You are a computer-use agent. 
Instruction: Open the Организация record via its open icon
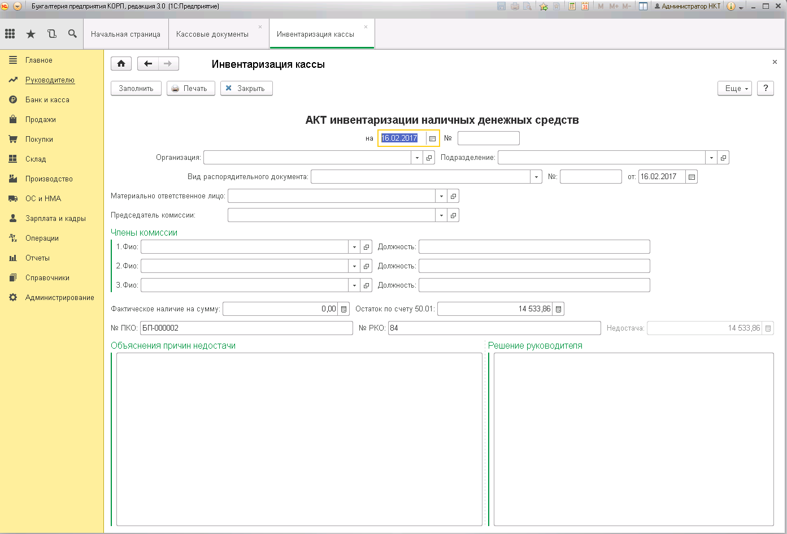coord(429,158)
